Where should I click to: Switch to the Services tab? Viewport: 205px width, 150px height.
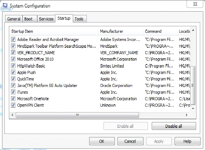pyautogui.click(x=46, y=19)
